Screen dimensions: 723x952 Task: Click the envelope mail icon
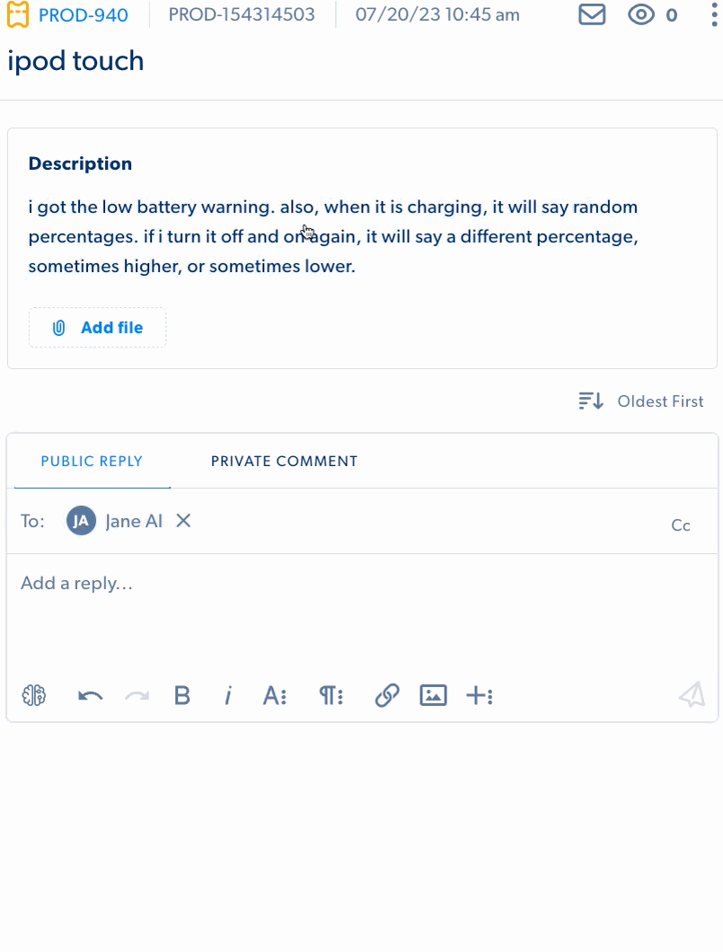[592, 15]
